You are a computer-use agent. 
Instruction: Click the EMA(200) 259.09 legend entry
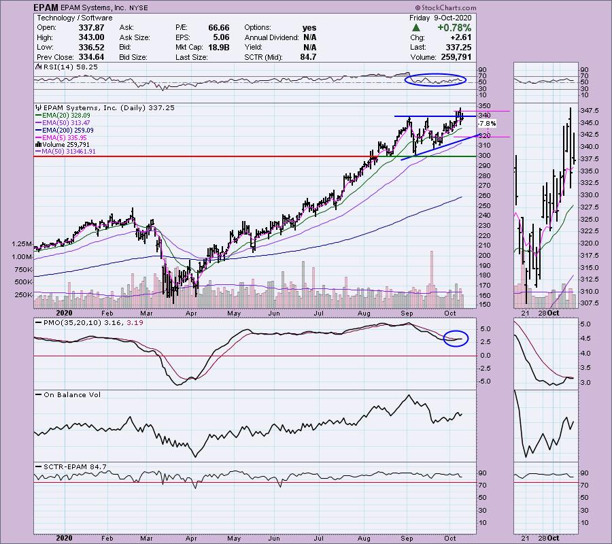click(65, 131)
